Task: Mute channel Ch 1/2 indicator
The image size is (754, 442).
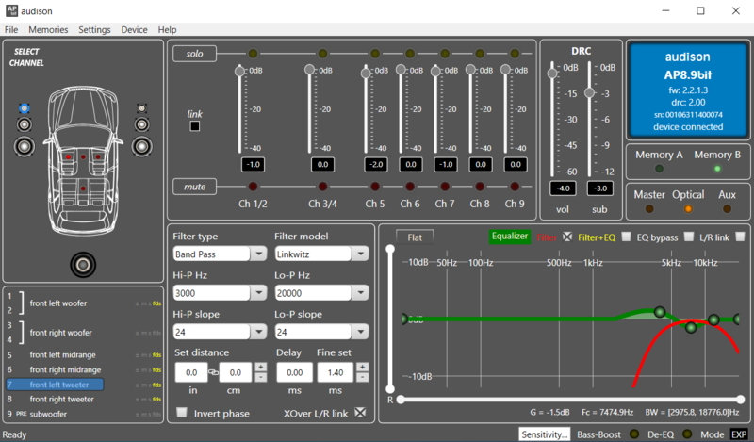Action: click(253, 187)
